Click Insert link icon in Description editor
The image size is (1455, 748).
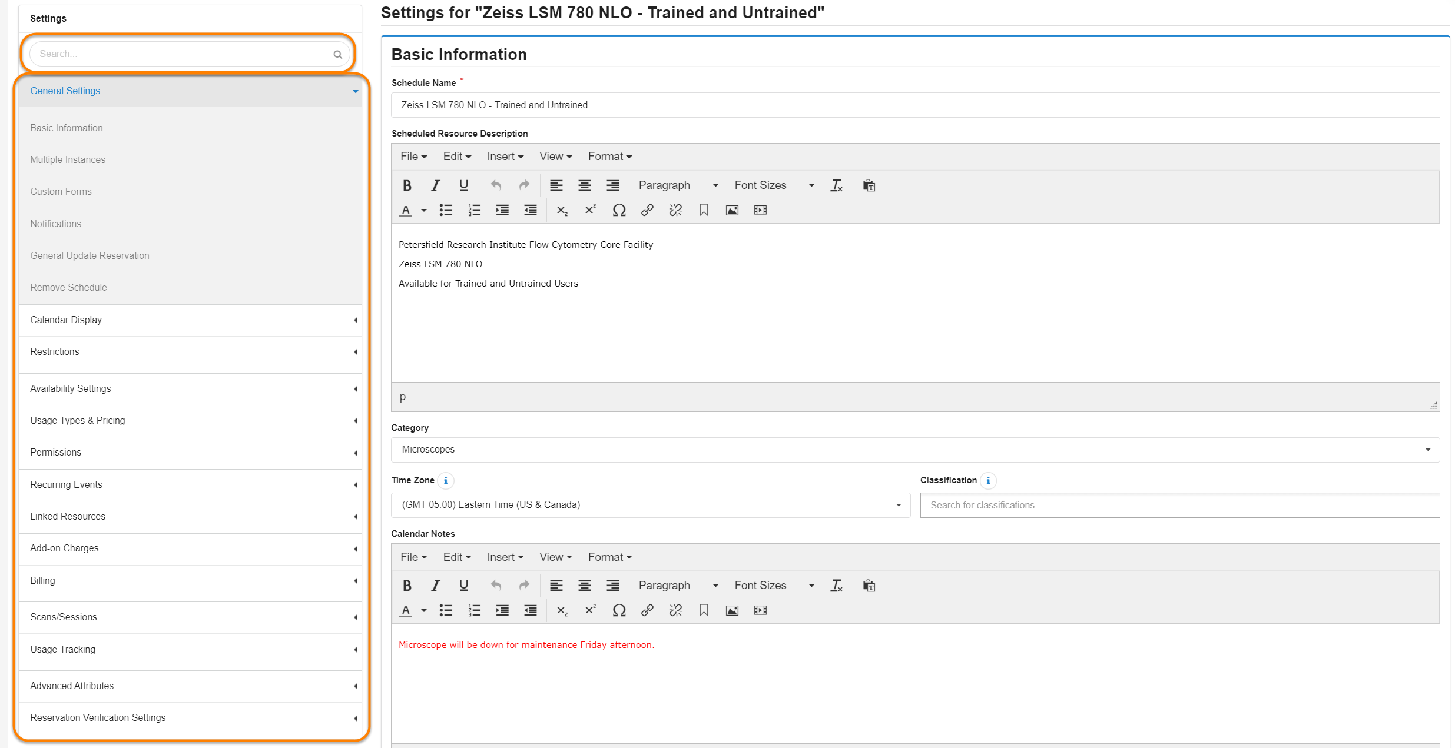pos(647,211)
